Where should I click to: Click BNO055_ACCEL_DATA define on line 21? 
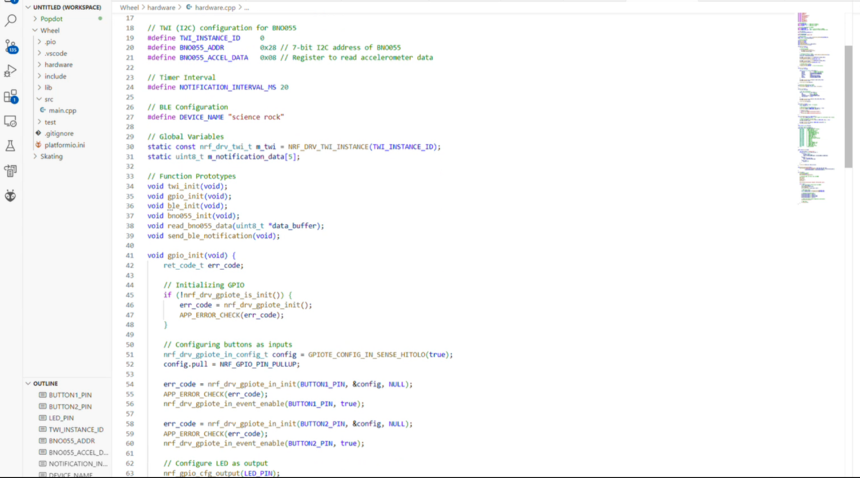tap(214, 58)
